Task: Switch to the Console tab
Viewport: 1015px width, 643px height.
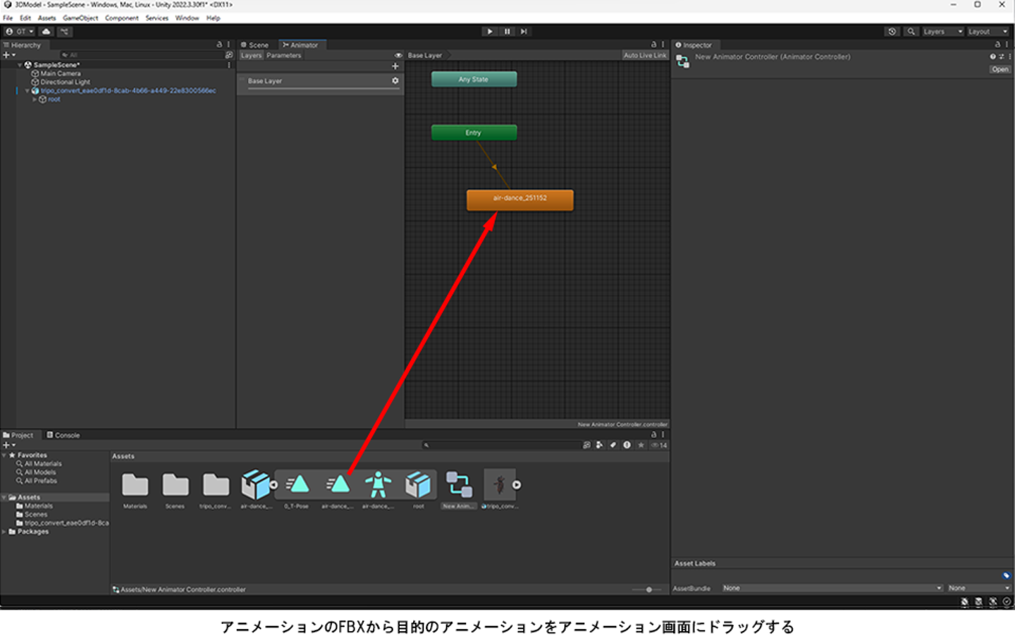Action: (63, 435)
